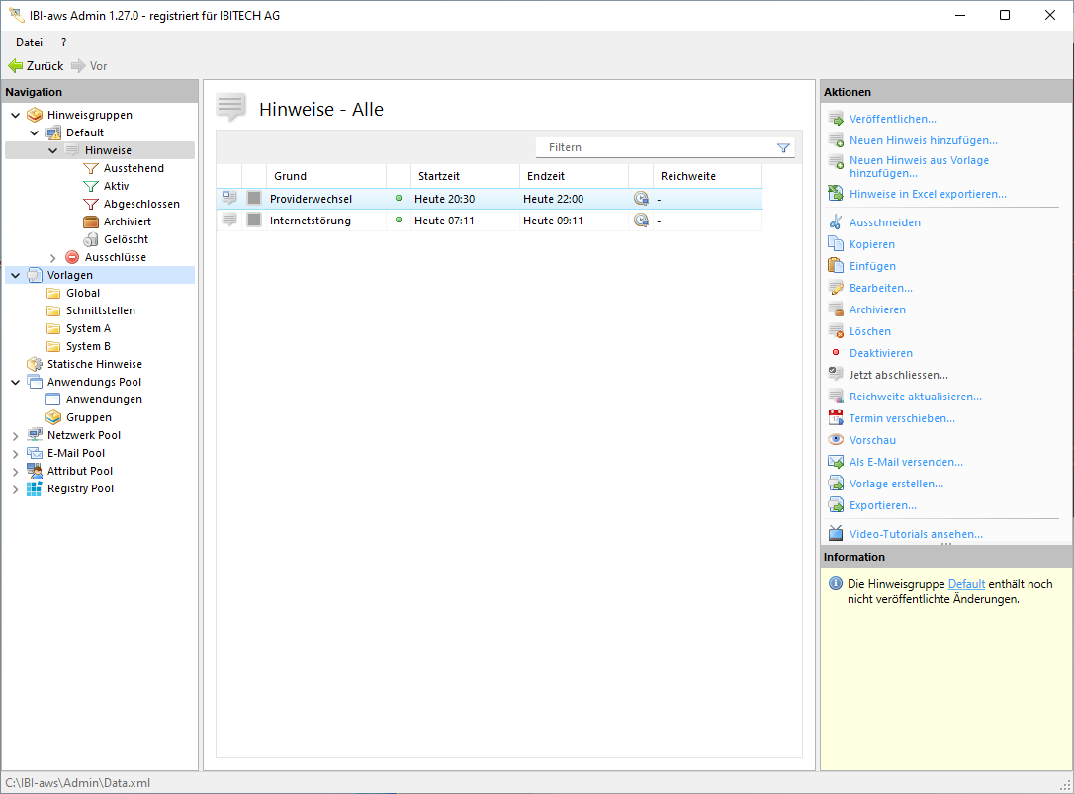The image size is (1074, 794).
Task: Expand the Netzwerk Pool node
Action: pyautogui.click(x=16, y=436)
